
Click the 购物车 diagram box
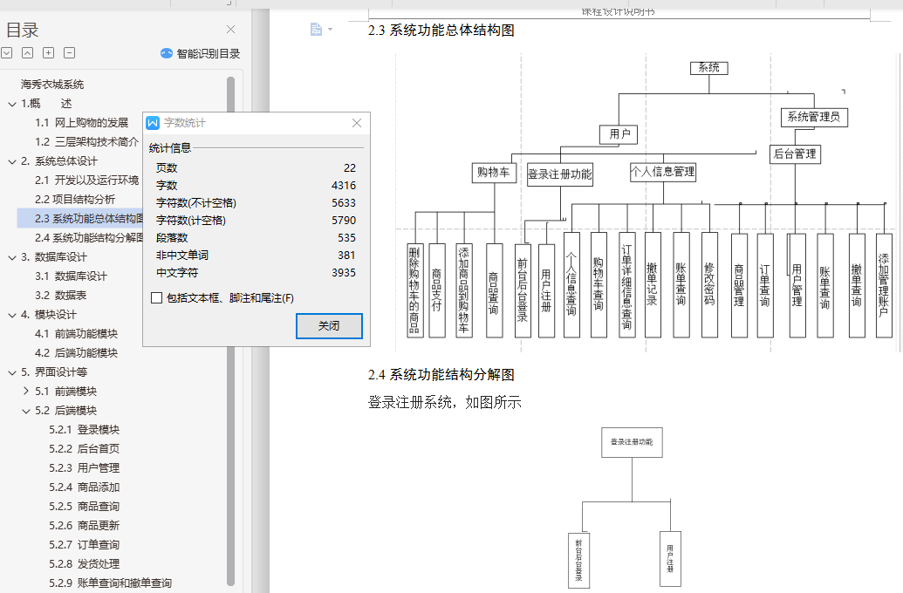[494, 172]
